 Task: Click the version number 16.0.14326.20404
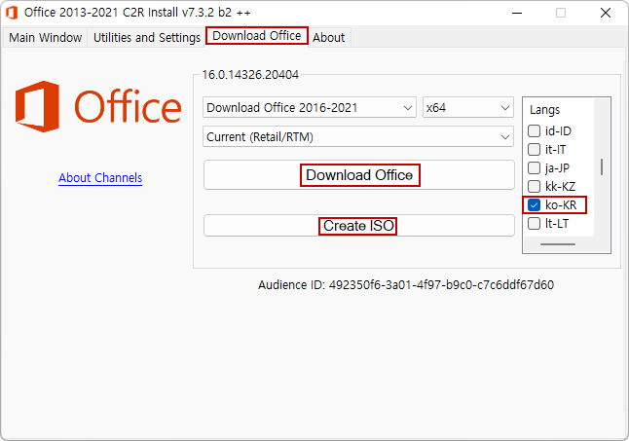[250, 75]
